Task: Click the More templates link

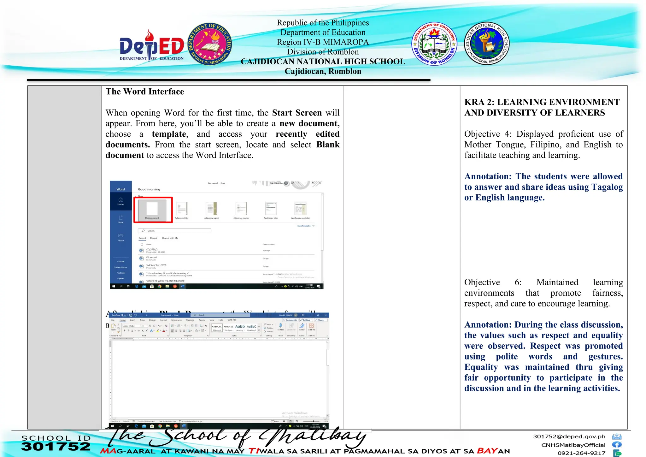Action: (306, 226)
